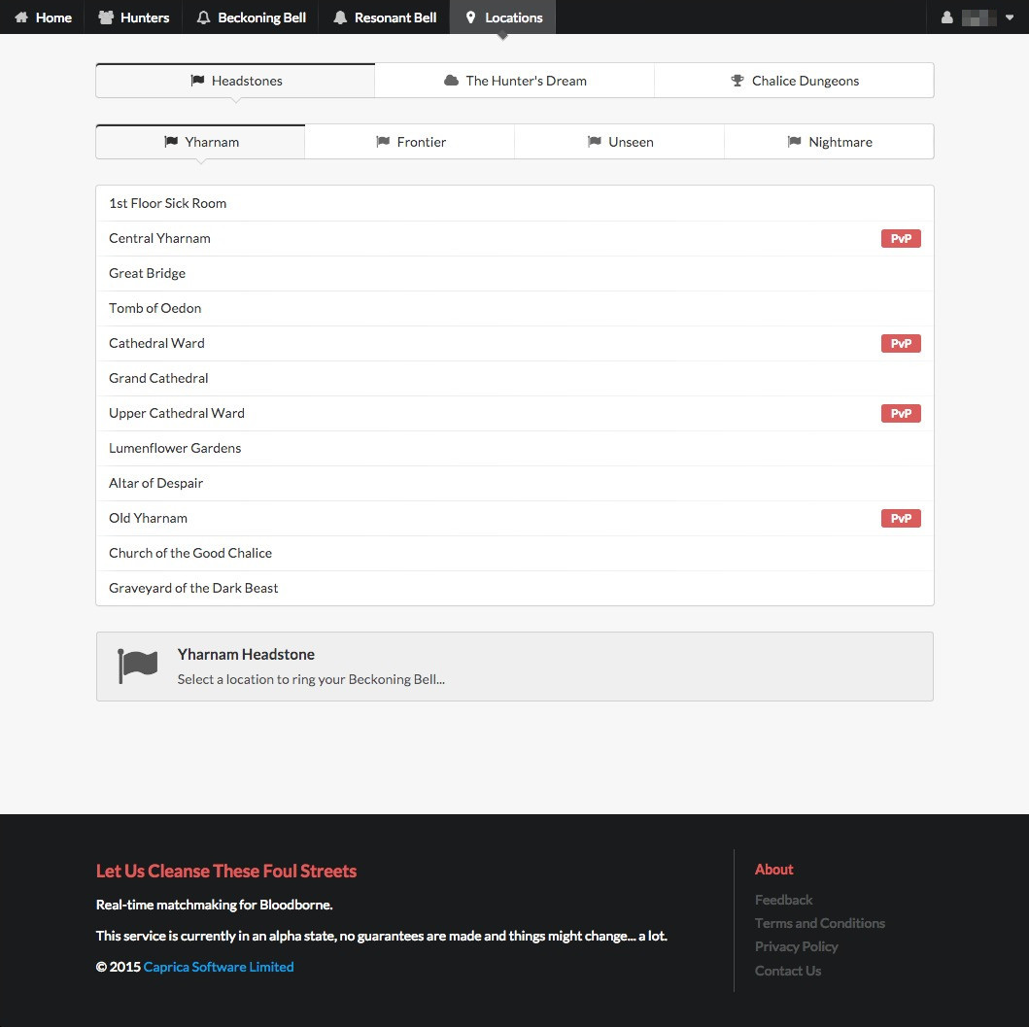Choose the Altar of Despair location
This screenshot has width=1029, height=1027.
point(515,483)
